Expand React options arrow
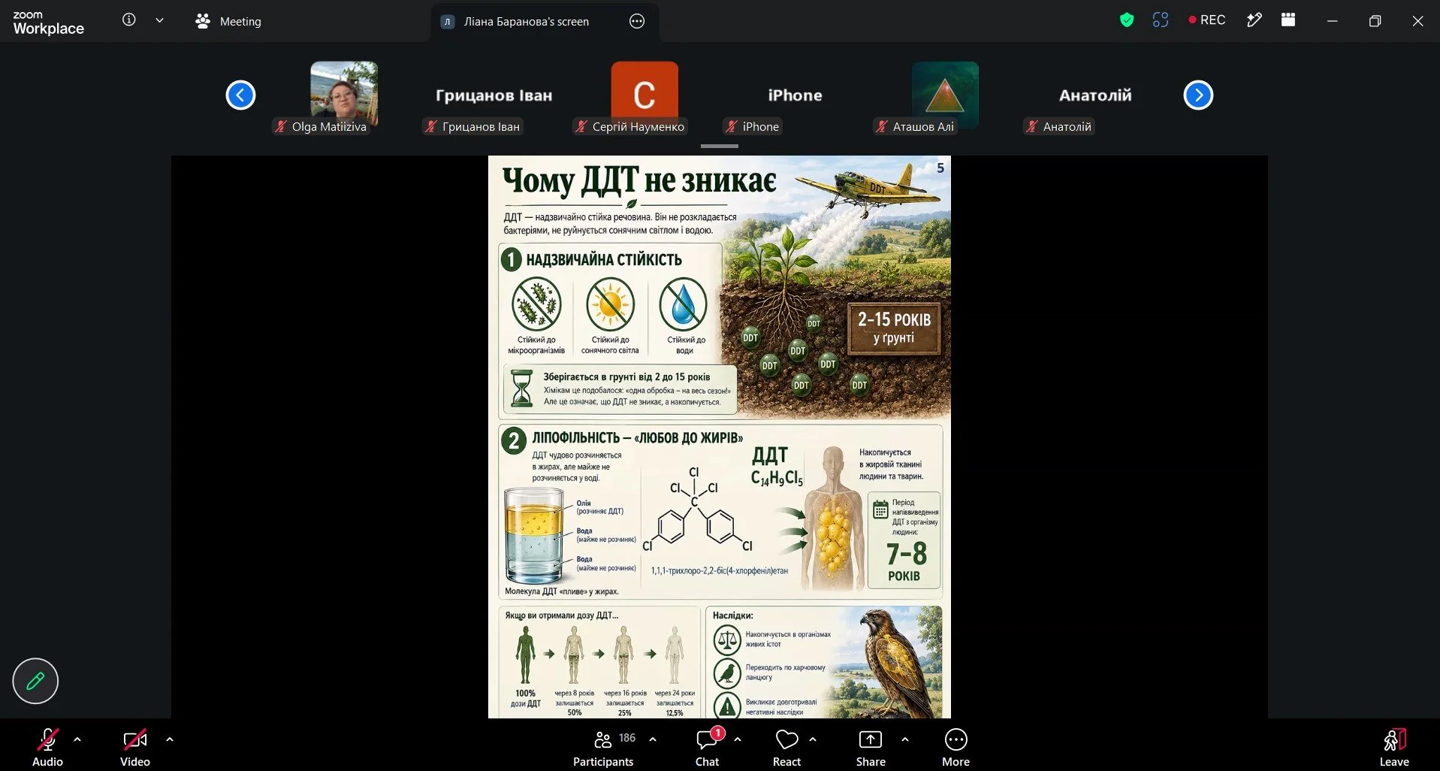Screen dimensions: 1440x771 [813, 739]
